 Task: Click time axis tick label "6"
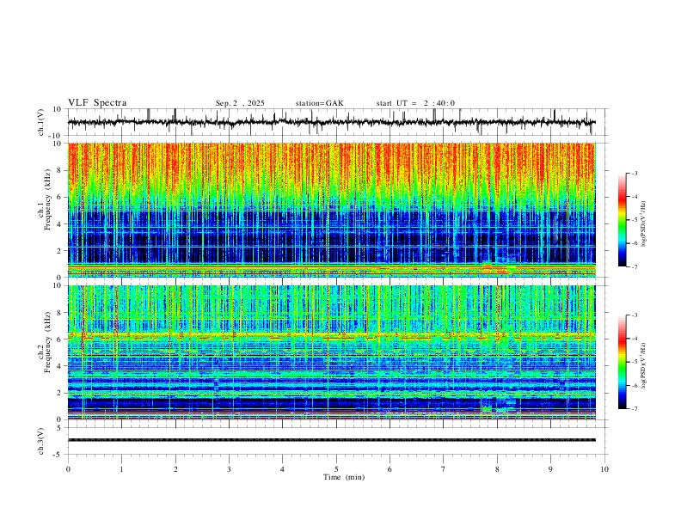coord(390,469)
